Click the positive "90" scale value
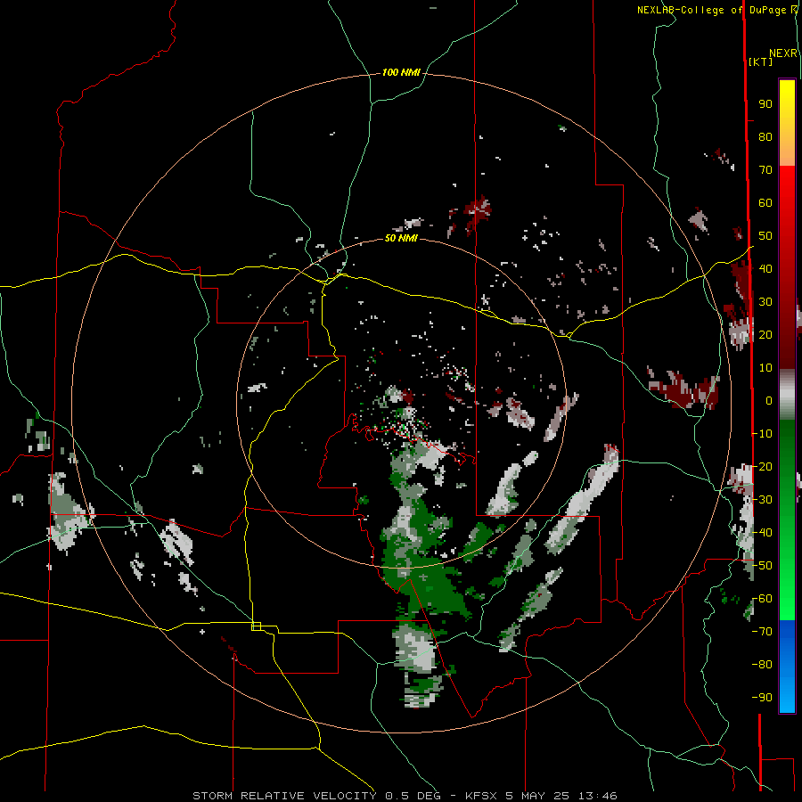Screen dimensions: 802x802 point(765,104)
